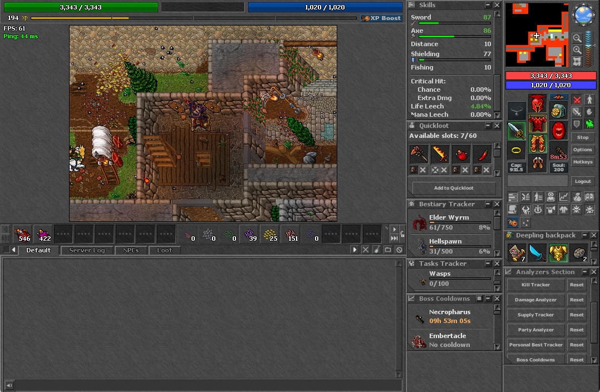Select the red helmet equipment slot

point(537,103)
